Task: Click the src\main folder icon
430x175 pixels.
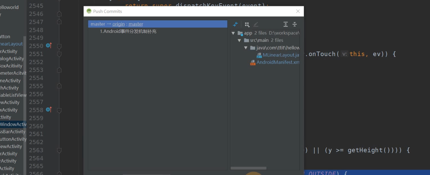Action: pos(247,40)
